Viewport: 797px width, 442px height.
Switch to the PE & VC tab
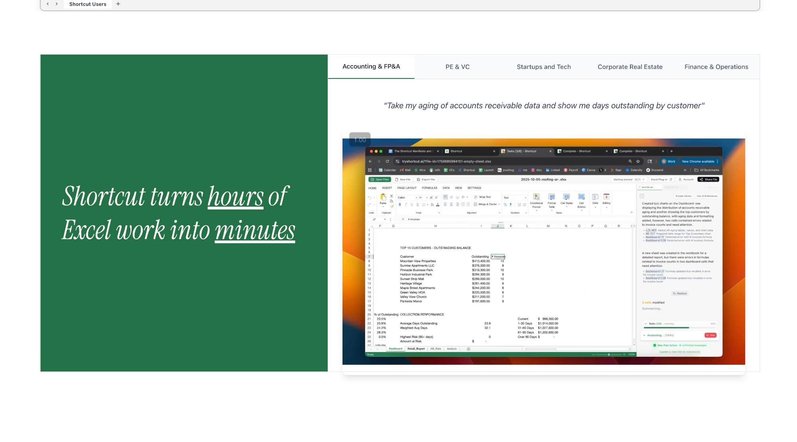[457, 67]
